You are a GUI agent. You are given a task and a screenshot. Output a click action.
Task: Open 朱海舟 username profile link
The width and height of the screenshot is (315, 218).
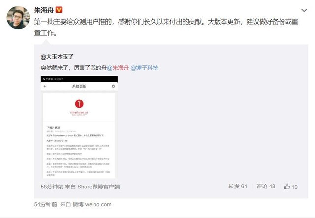coord(44,10)
